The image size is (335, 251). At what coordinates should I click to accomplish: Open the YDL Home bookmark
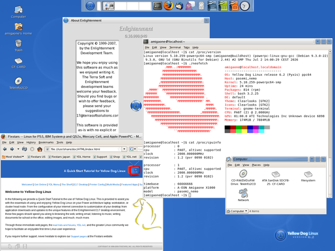(82, 157)
